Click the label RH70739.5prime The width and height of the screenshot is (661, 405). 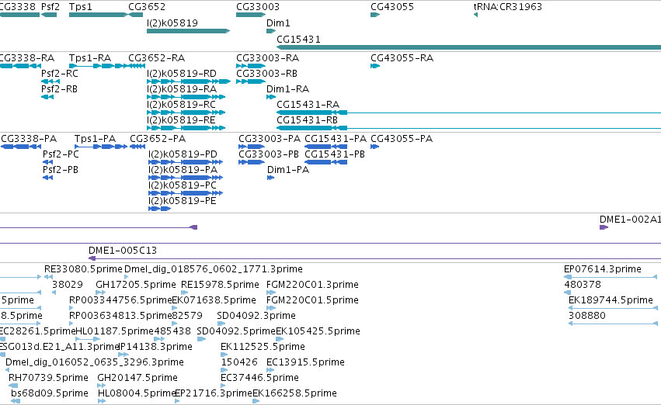point(48,378)
